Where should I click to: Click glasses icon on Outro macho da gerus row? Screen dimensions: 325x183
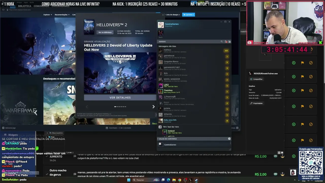[275, 174]
